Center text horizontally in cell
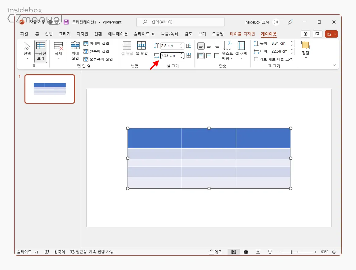The height and width of the screenshot is (270, 356). pos(209,46)
